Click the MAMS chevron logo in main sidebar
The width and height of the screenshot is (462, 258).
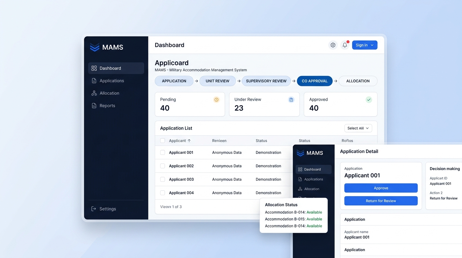pyautogui.click(x=95, y=47)
